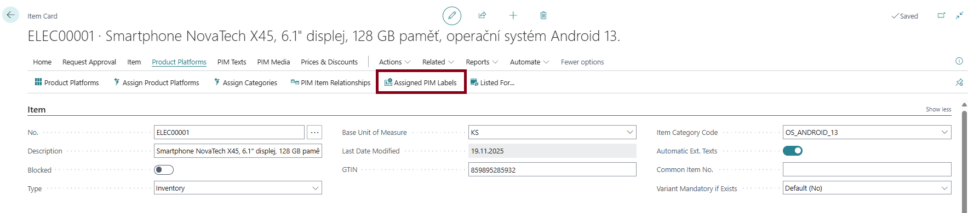Expand the Reports menu
968x213 pixels.
(482, 62)
